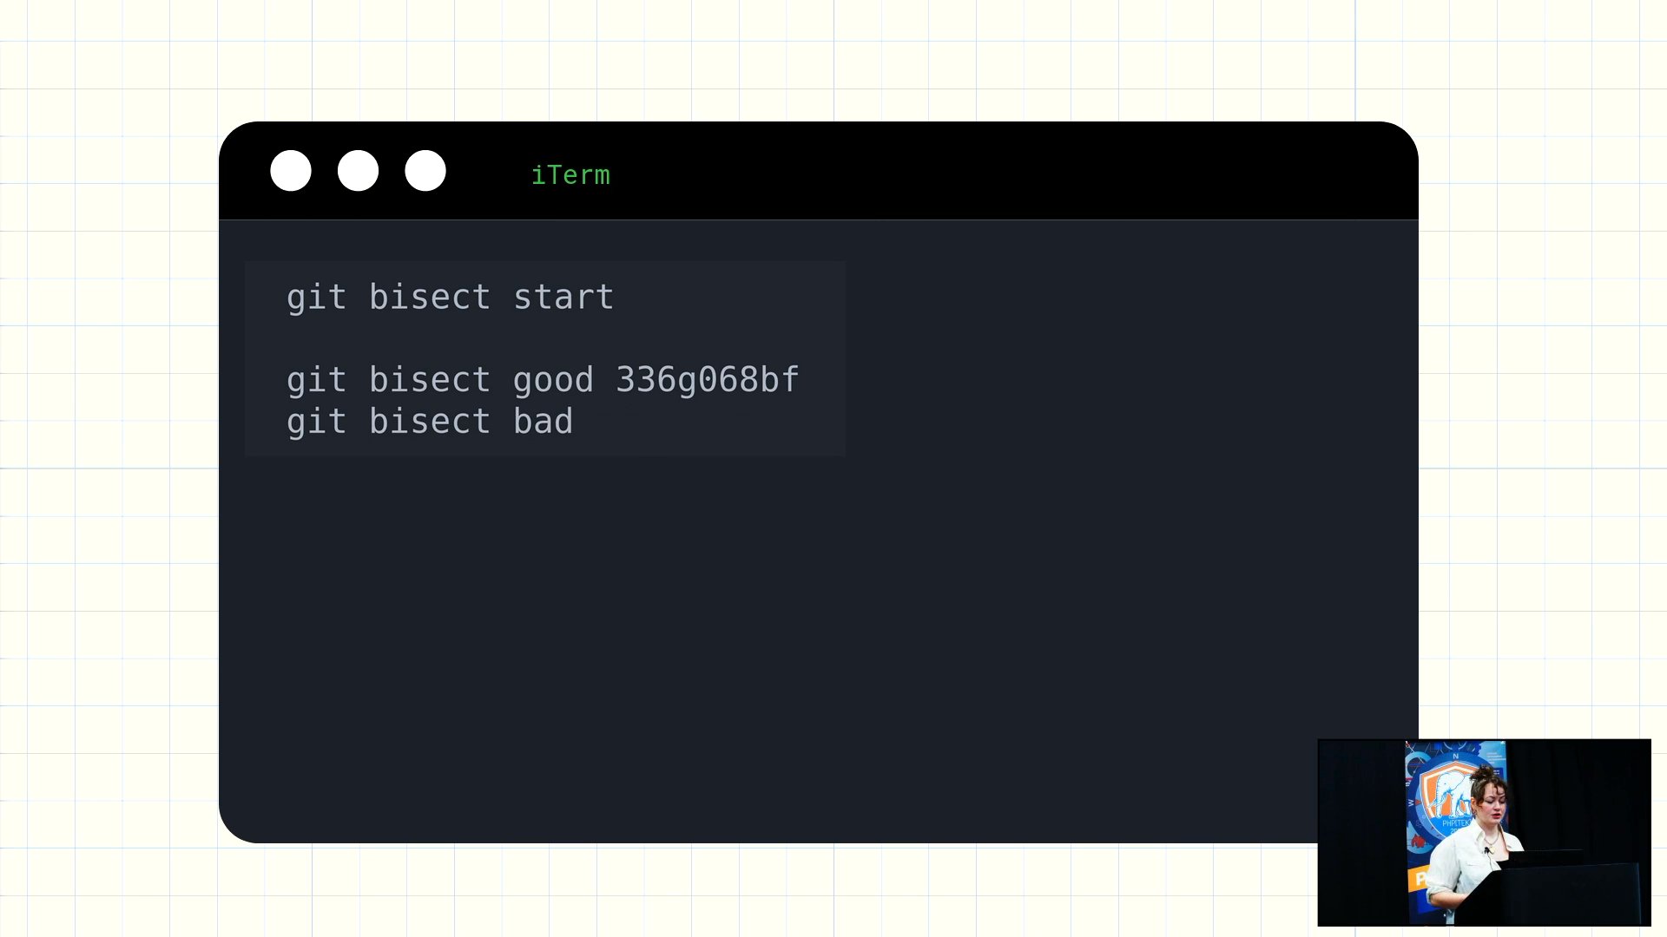The height and width of the screenshot is (937, 1667).
Task: Click the commit hash 336g068bf
Action: click(707, 380)
